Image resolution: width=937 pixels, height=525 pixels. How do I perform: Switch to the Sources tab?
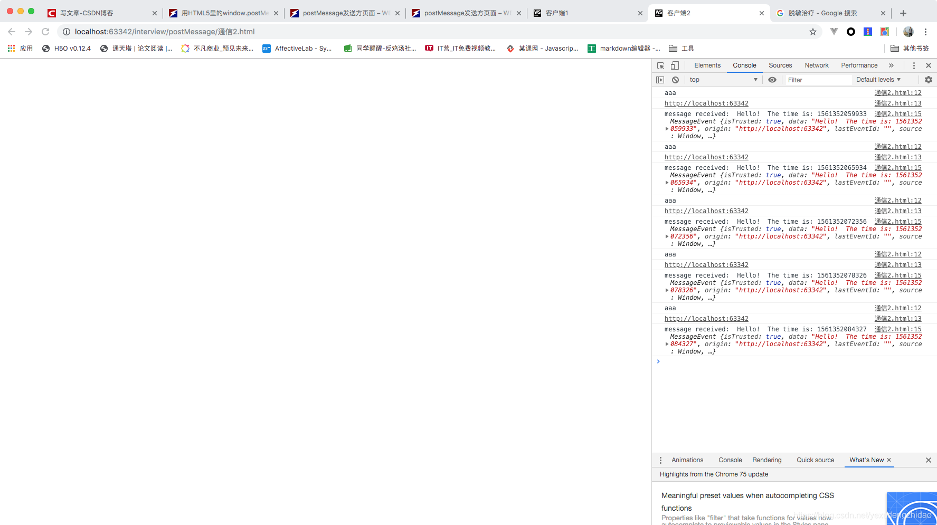point(780,65)
